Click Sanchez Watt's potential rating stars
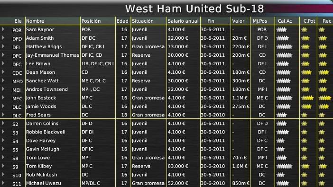333x187 pixels. pos(305,81)
